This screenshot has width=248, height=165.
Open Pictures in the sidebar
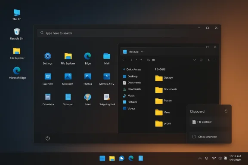pos(130,102)
